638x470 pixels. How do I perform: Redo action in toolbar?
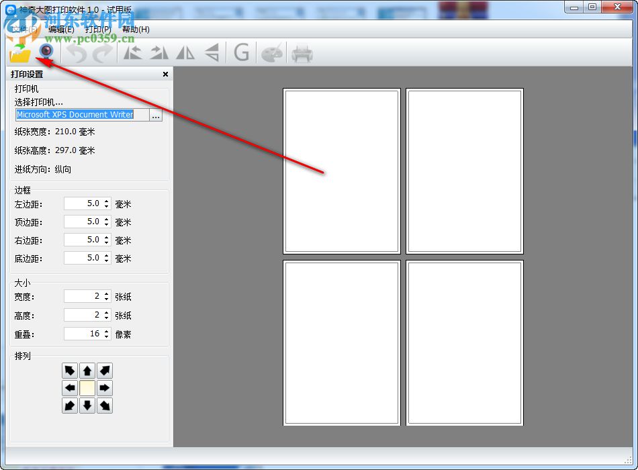click(x=102, y=53)
